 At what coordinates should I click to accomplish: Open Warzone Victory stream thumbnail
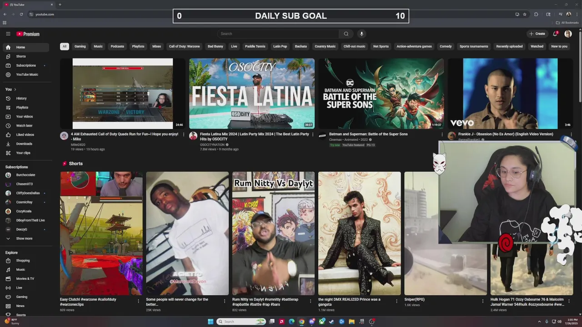[x=123, y=94]
